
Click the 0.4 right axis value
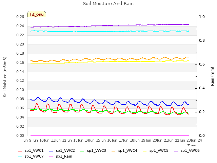202,88
